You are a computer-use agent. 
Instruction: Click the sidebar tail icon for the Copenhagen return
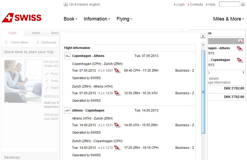[240, 60]
